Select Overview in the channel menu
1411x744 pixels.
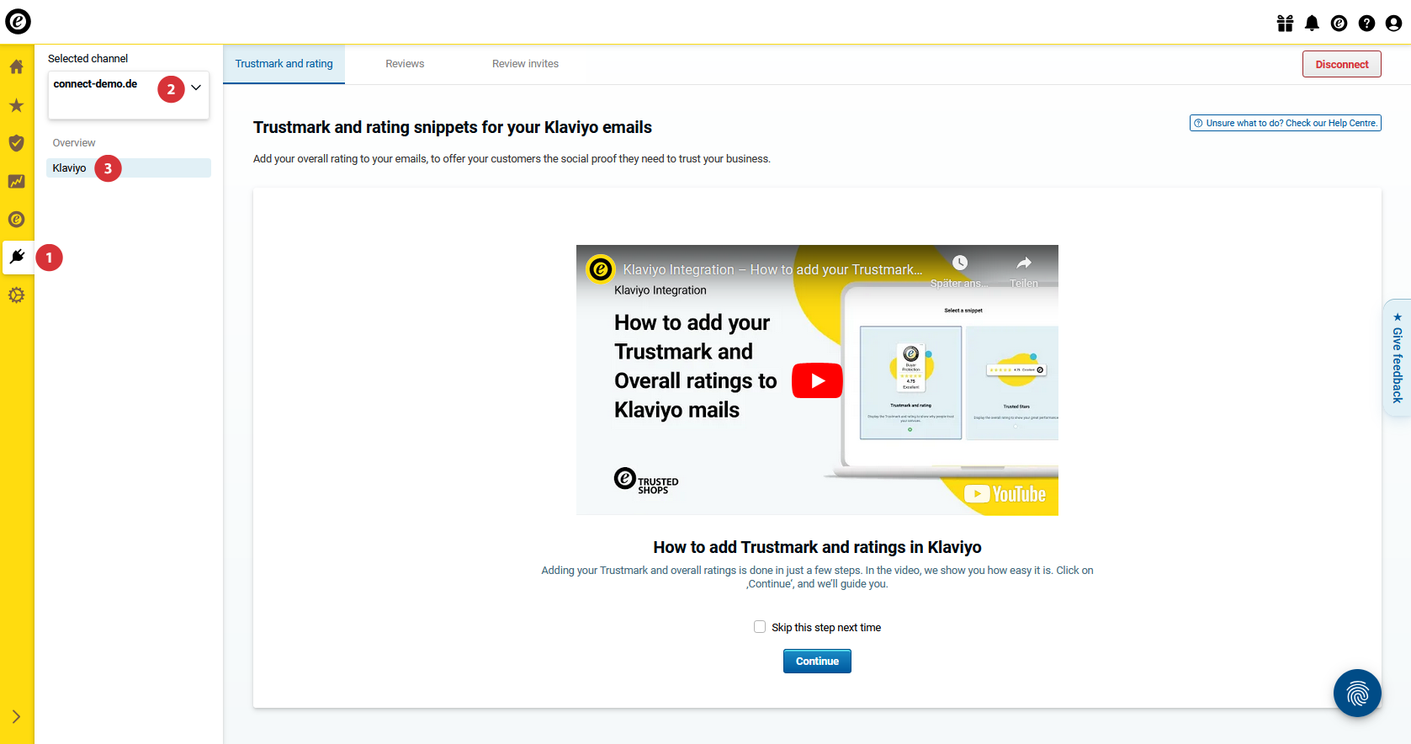point(74,143)
